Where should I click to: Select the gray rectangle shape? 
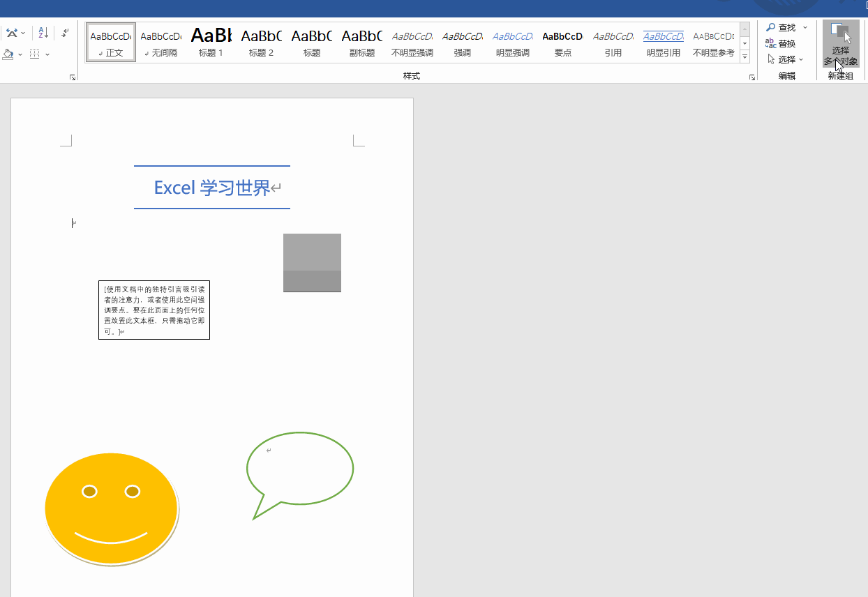312,263
